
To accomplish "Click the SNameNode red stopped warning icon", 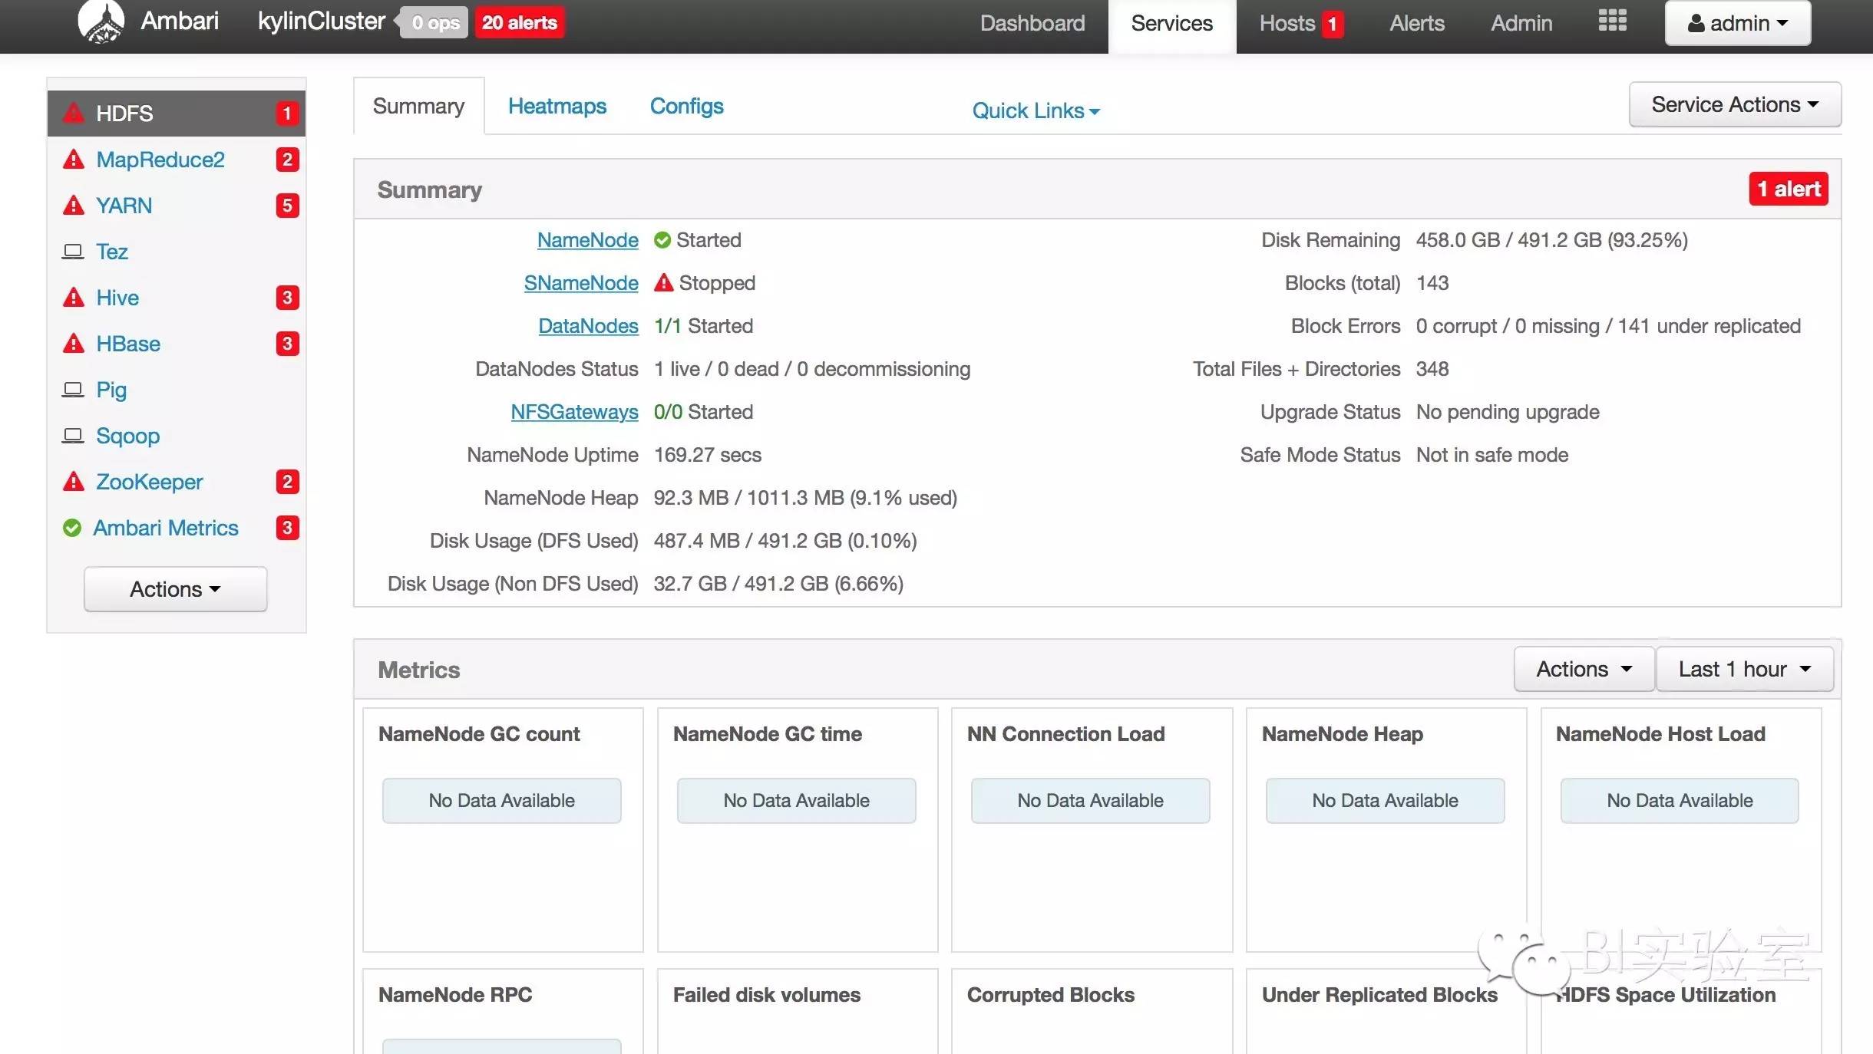I will tap(663, 282).
